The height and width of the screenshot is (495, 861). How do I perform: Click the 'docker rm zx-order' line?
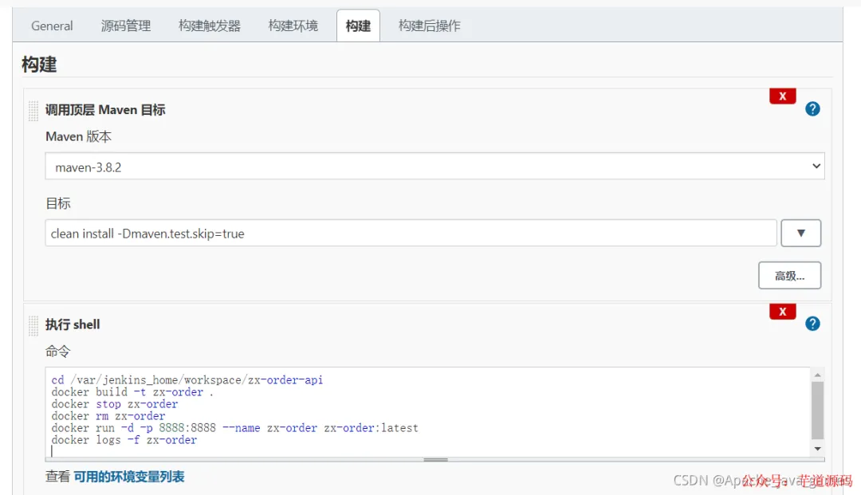108,416
